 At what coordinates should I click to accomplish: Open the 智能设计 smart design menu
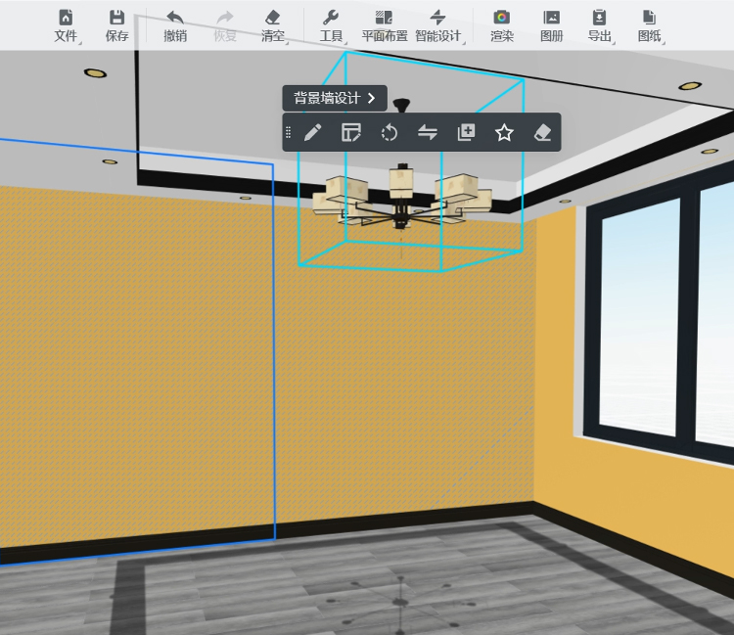[438, 26]
